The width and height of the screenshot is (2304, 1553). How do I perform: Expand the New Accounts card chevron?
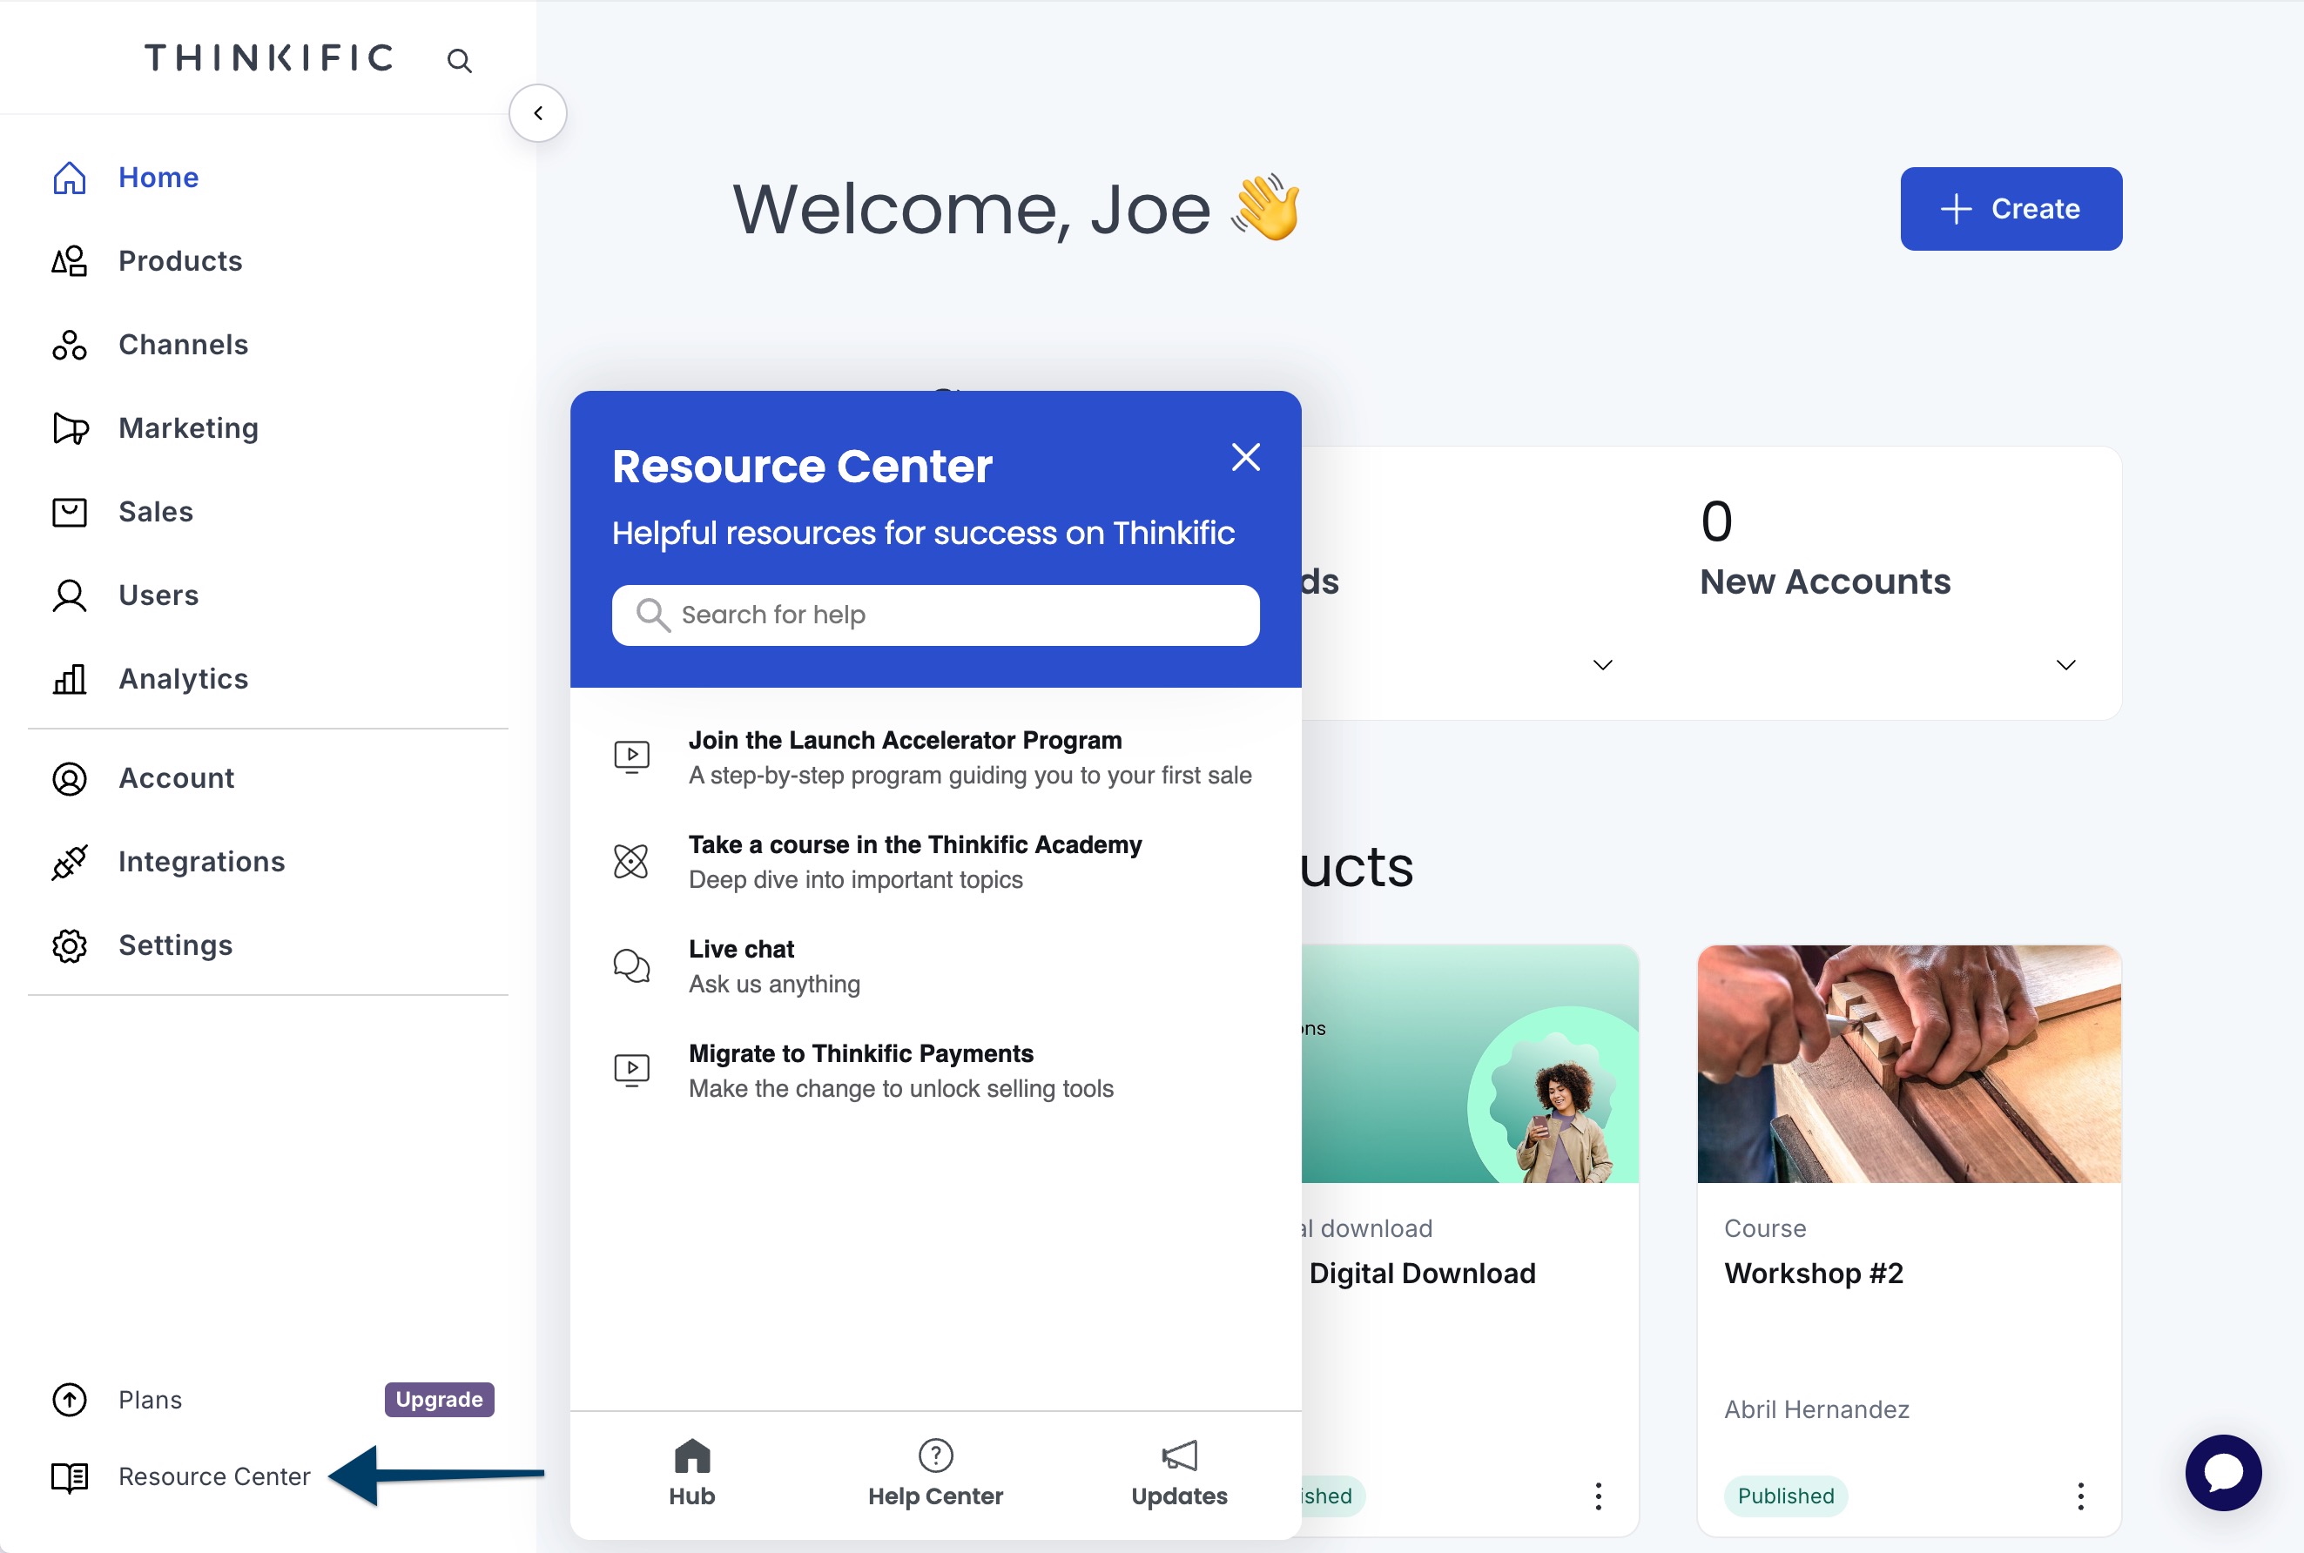2065,664
